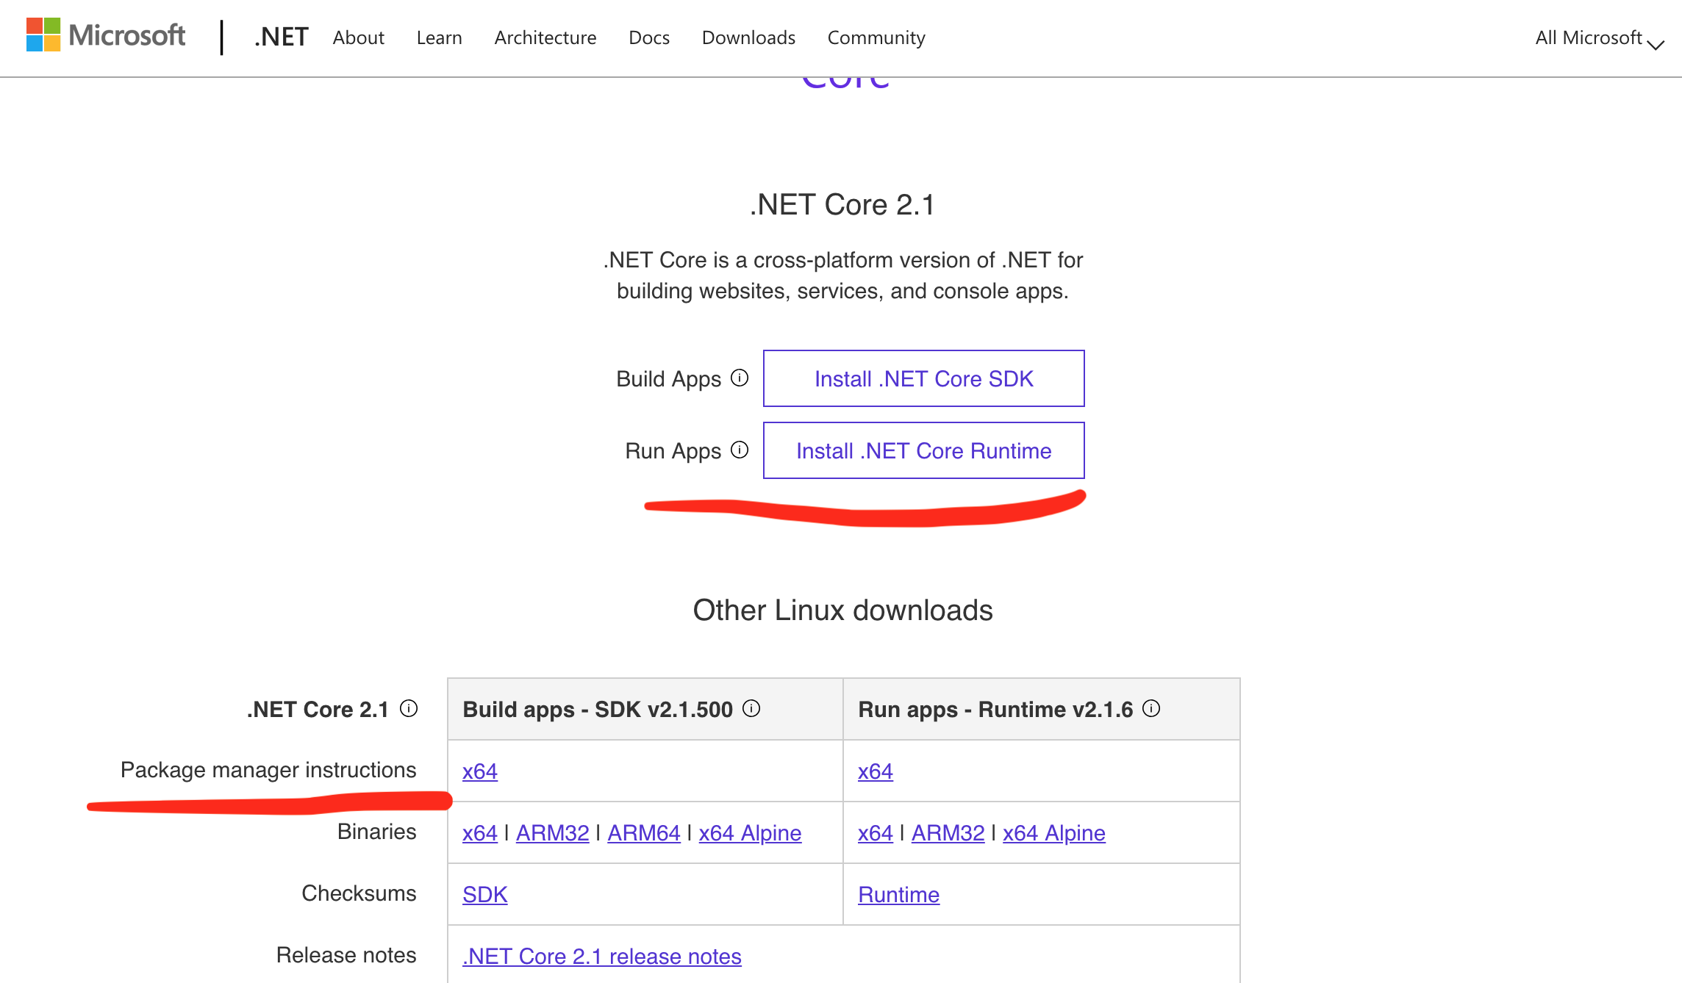Expand the All Microsoft dropdown
Viewport: 1682px width, 983px height.
(x=1598, y=38)
